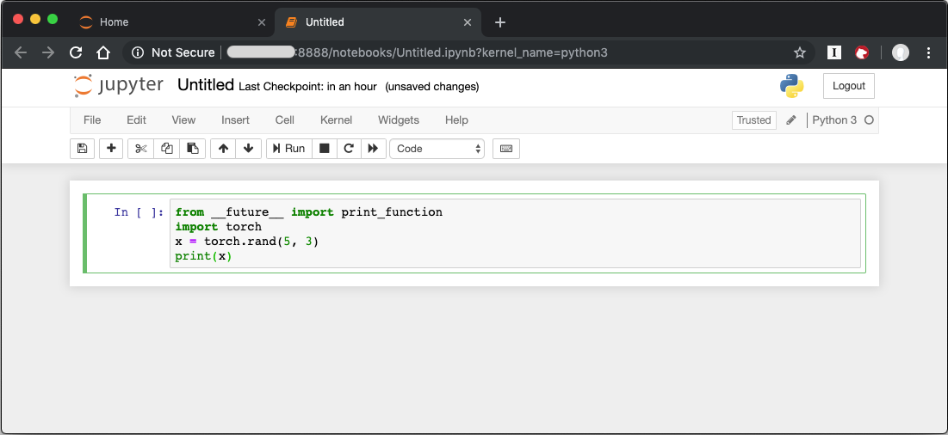Open the Cell menu

285,120
